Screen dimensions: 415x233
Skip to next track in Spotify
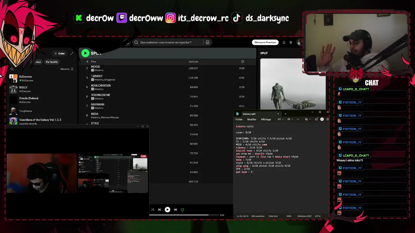pyautogui.click(x=175, y=210)
